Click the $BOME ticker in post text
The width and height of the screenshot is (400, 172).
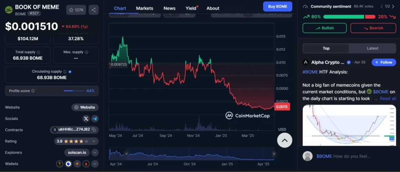tap(380, 92)
